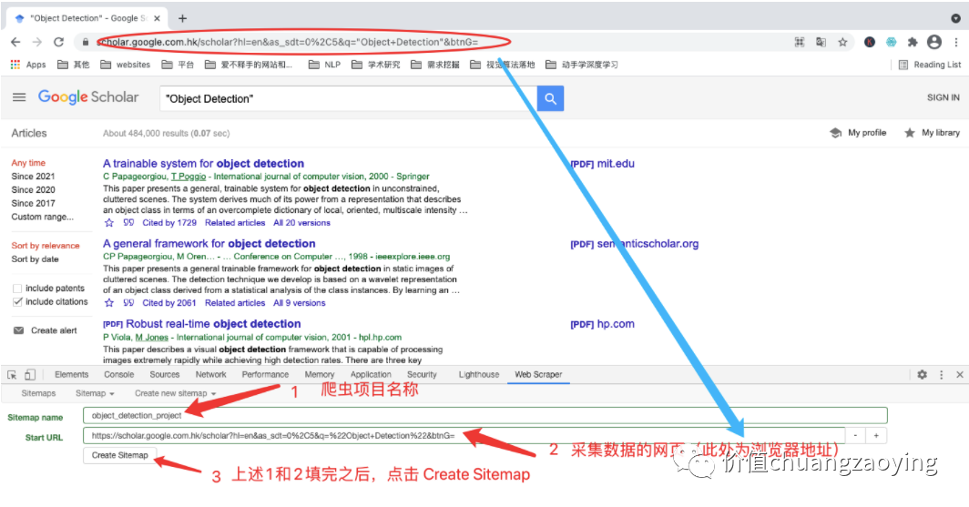Screen dimensions: 969x507
Task: Open a new browser tab
Action: pyautogui.click(x=182, y=18)
